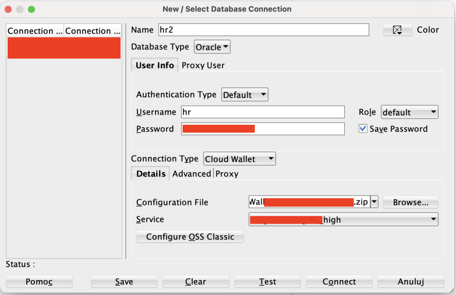
Task: Click the Browse... button
Action: pyautogui.click(x=411, y=202)
